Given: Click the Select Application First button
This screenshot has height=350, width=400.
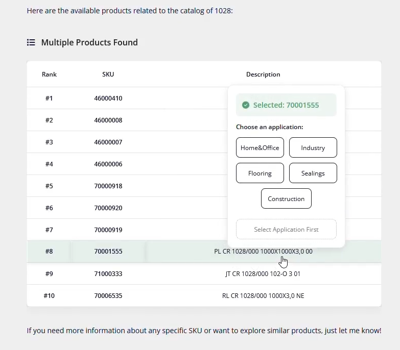Looking at the screenshot, I should [286, 229].
